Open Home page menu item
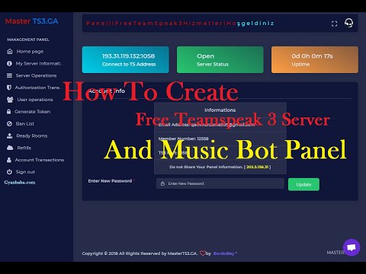The height and width of the screenshot is (274, 366). coord(30,52)
